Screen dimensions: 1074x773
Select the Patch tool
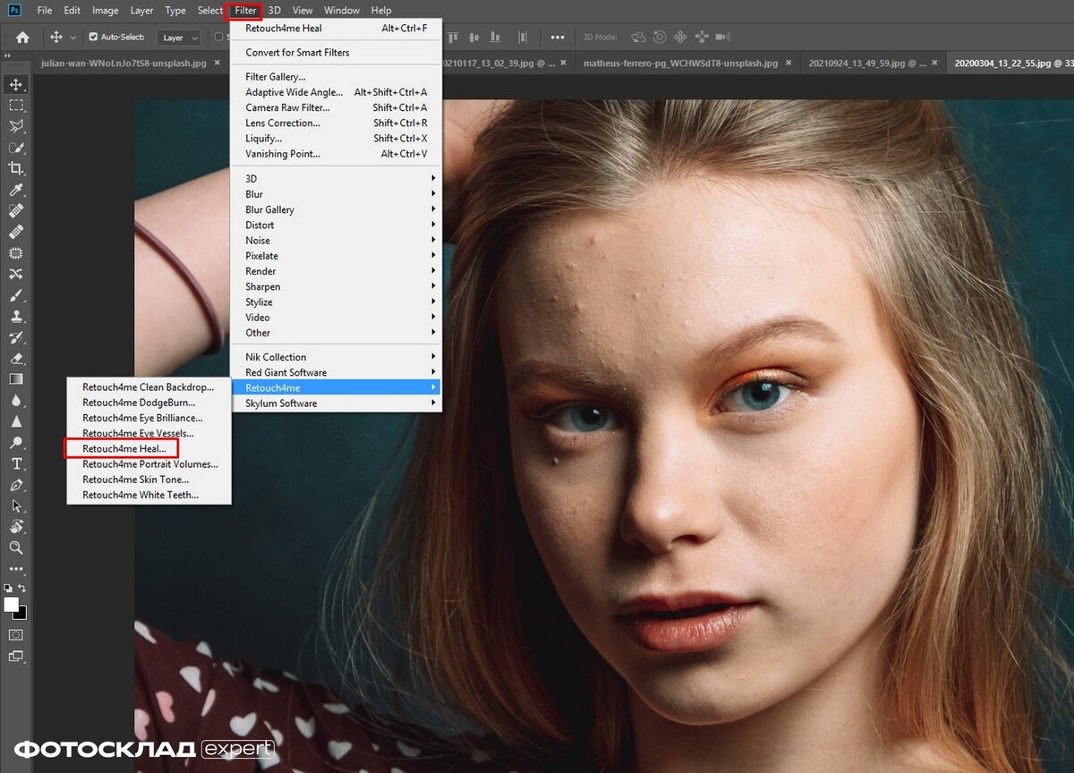pyautogui.click(x=16, y=253)
